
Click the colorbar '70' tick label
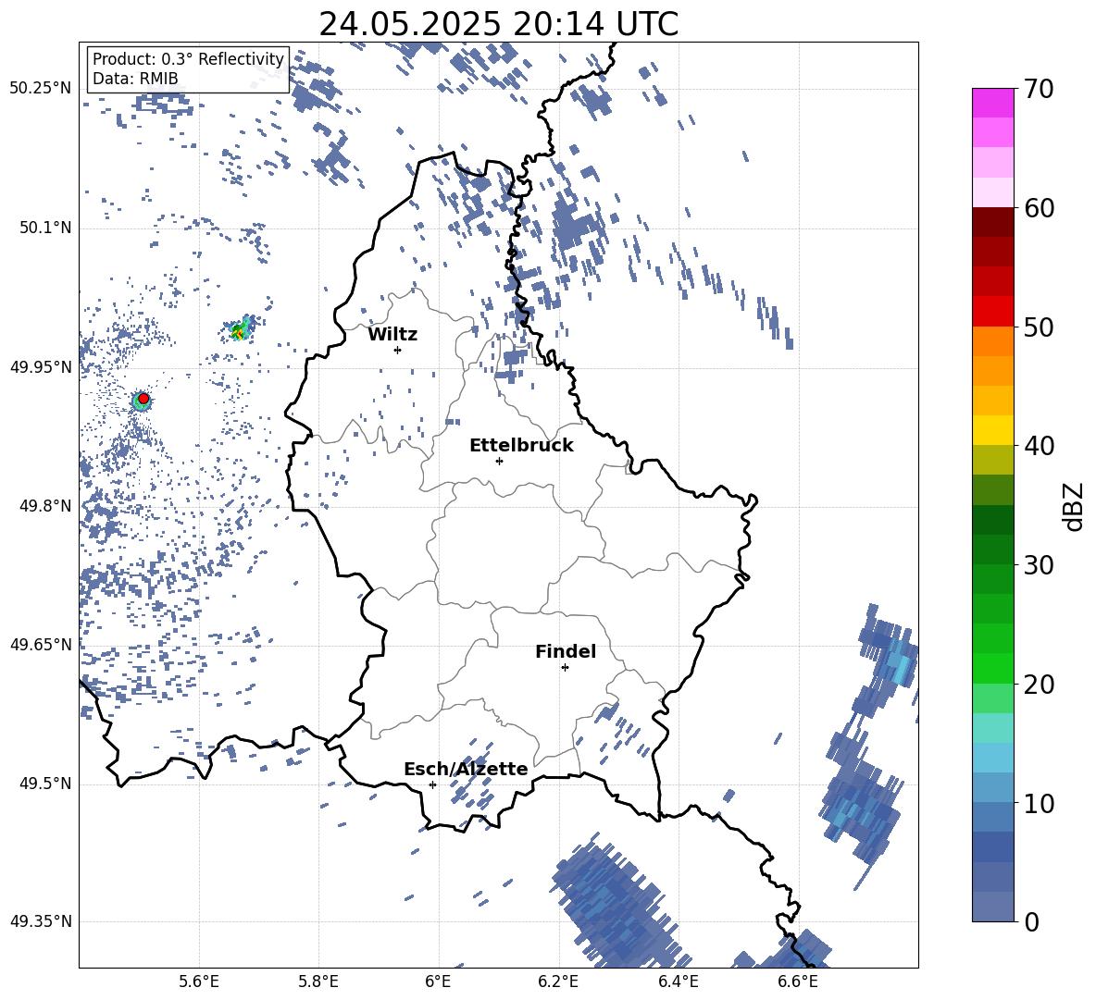(1039, 90)
